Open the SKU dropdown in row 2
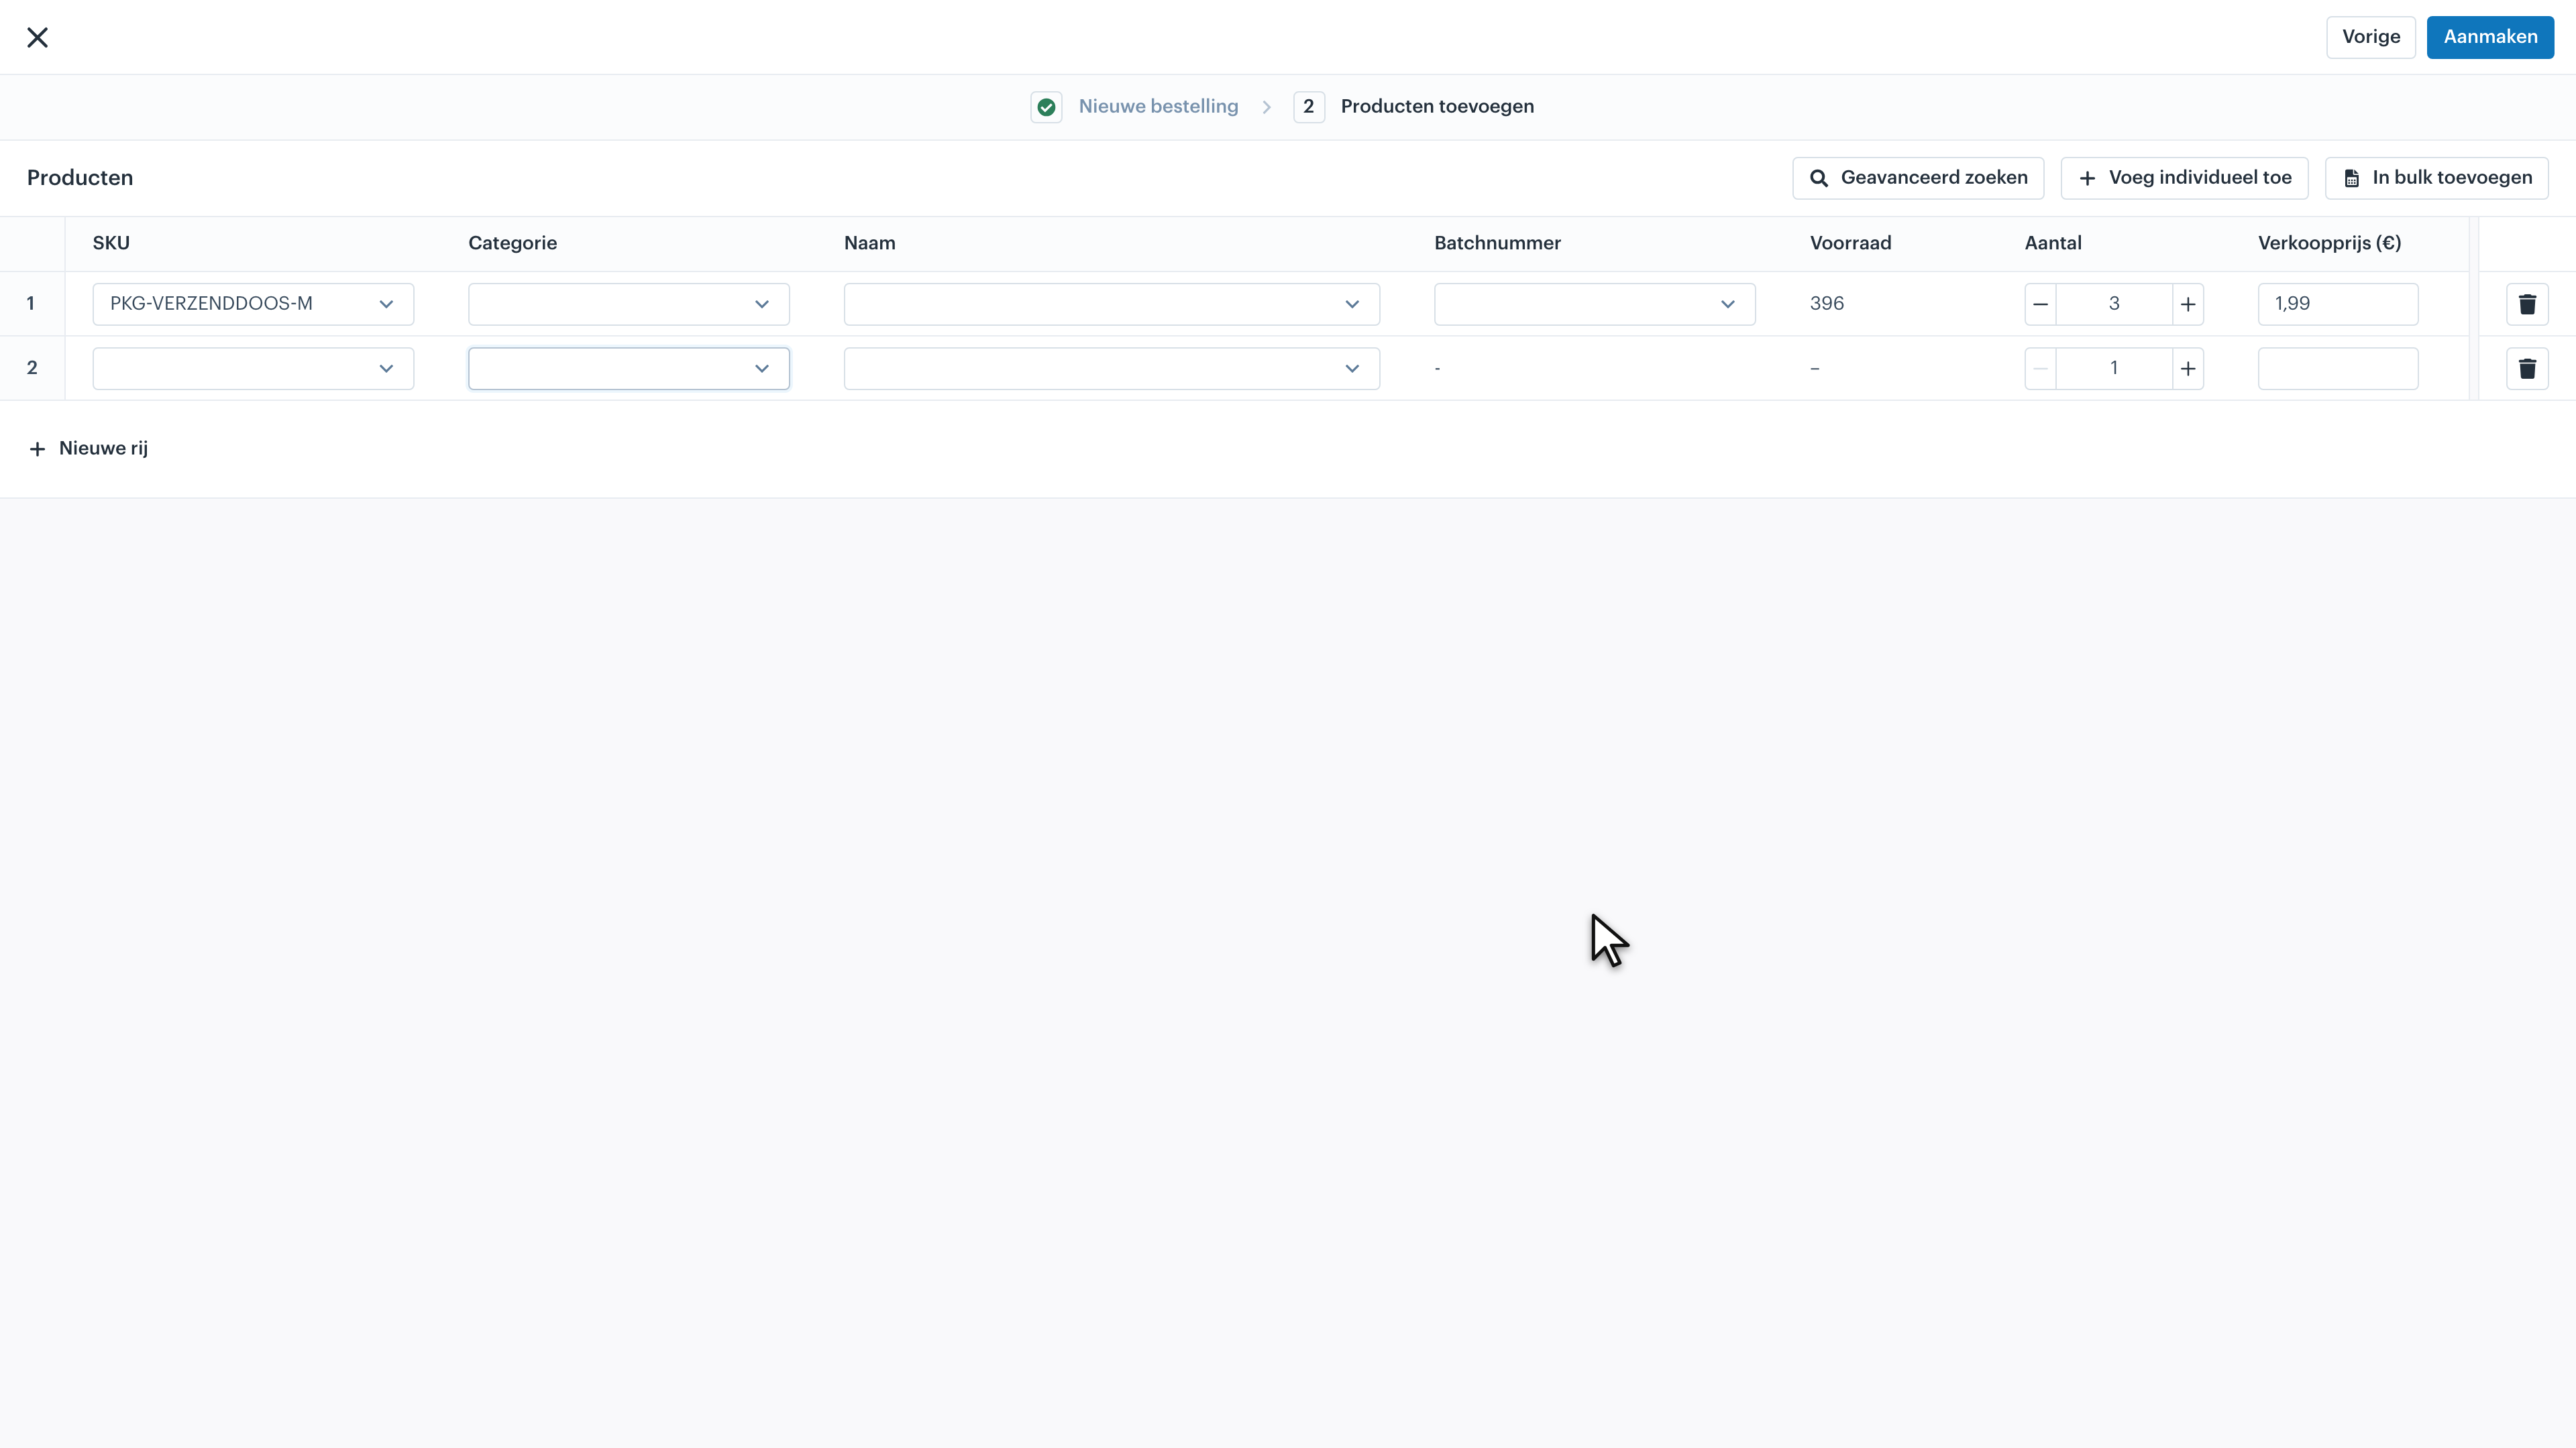This screenshot has height=1448, width=2576. click(x=253, y=369)
